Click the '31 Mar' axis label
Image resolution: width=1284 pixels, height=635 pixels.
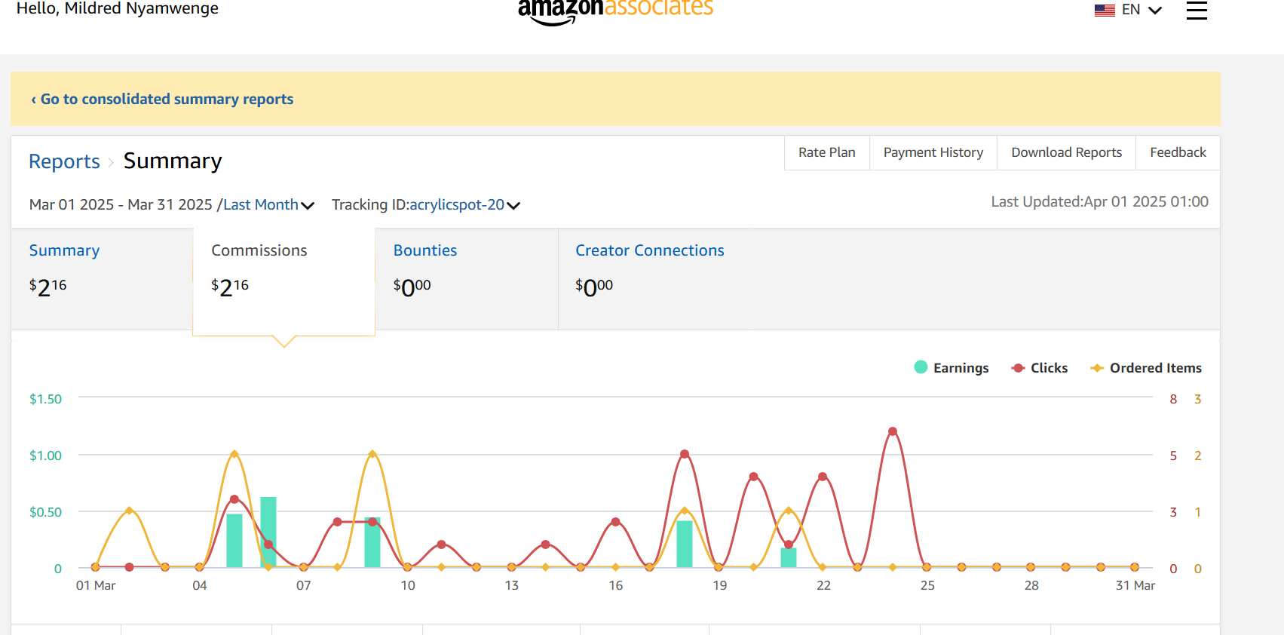pyautogui.click(x=1135, y=585)
